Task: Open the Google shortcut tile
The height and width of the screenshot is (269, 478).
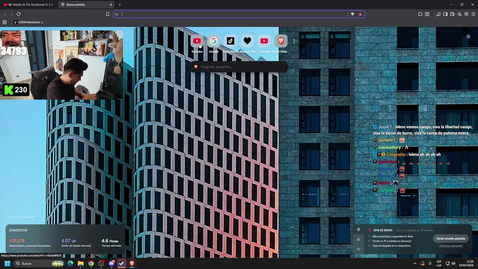Action: point(214,41)
